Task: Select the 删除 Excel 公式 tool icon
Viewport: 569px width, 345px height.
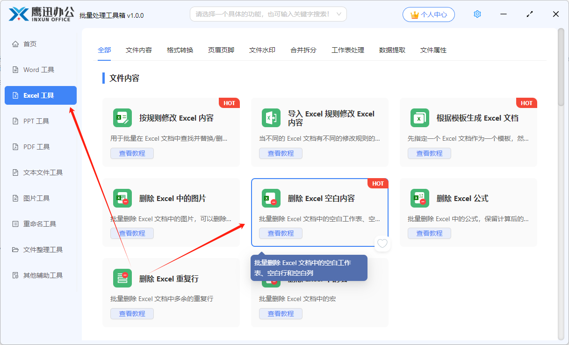Action: pos(419,198)
